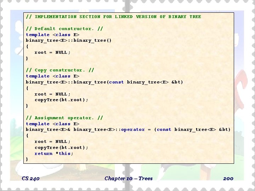Click the "CS 240" footer label
The image size is (255, 191).
[30, 179]
